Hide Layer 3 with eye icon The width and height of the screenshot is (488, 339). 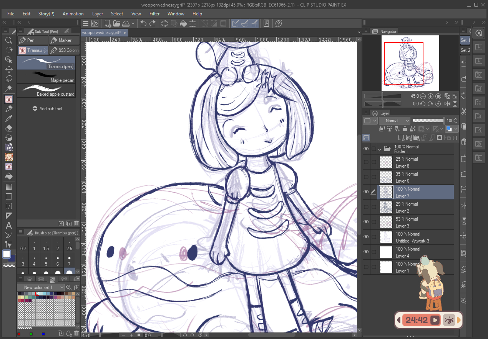click(x=366, y=222)
